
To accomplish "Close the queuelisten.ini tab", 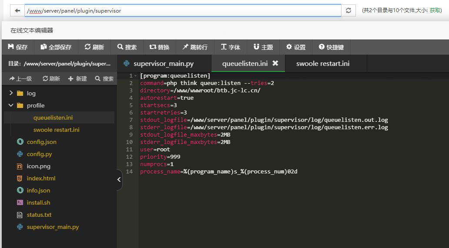I will coord(275,63).
